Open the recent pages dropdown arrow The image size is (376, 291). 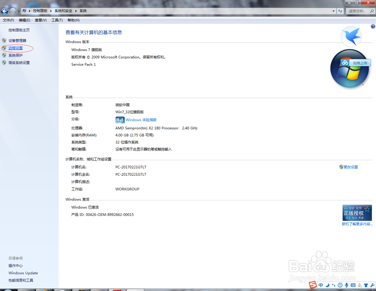click(x=18, y=11)
